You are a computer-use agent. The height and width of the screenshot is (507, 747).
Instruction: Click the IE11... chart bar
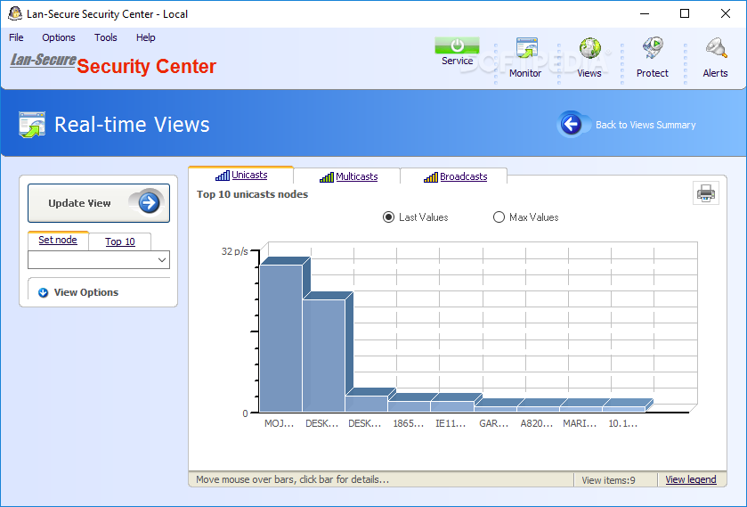(452, 406)
